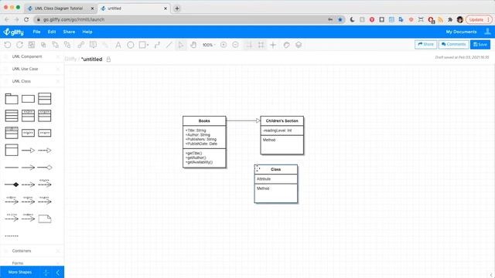Open the Comments button
The width and height of the screenshot is (495, 278).
453,45
